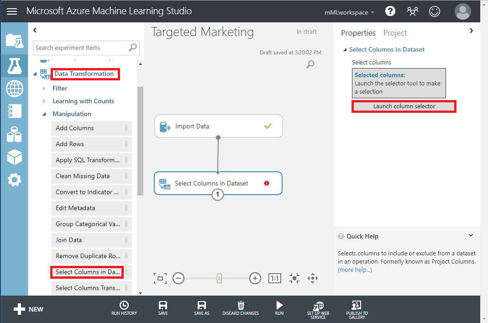Click Launch column selector button
This screenshot has height=323, width=488.
pos(404,106)
